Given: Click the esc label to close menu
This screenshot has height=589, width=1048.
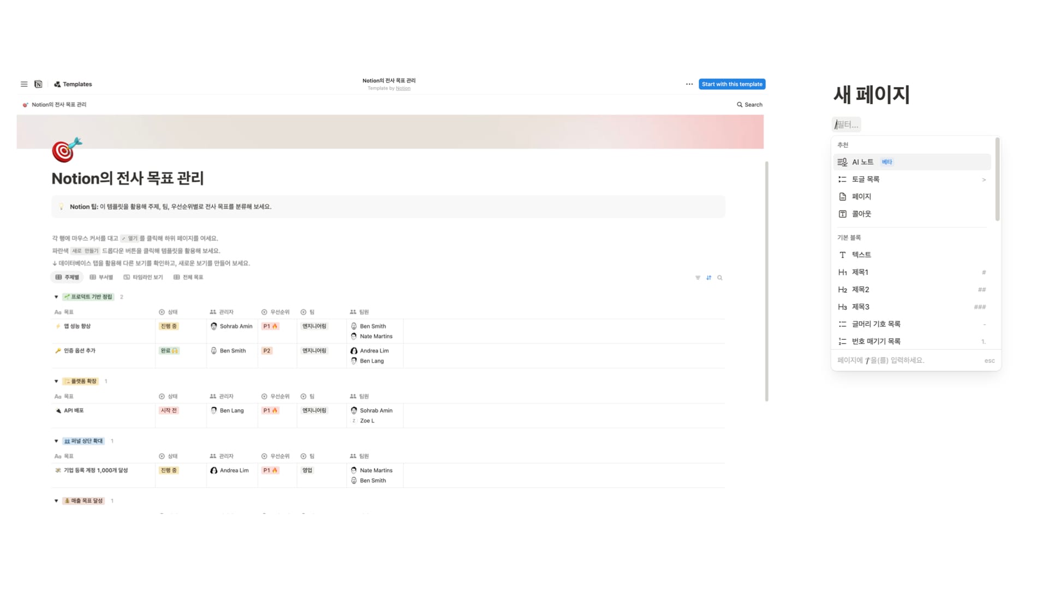Looking at the screenshot, I should click(989, 360).
